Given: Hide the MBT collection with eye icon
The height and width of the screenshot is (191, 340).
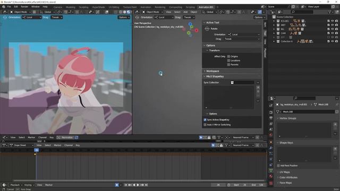Looking at the screenshot, I should [333, 25].
